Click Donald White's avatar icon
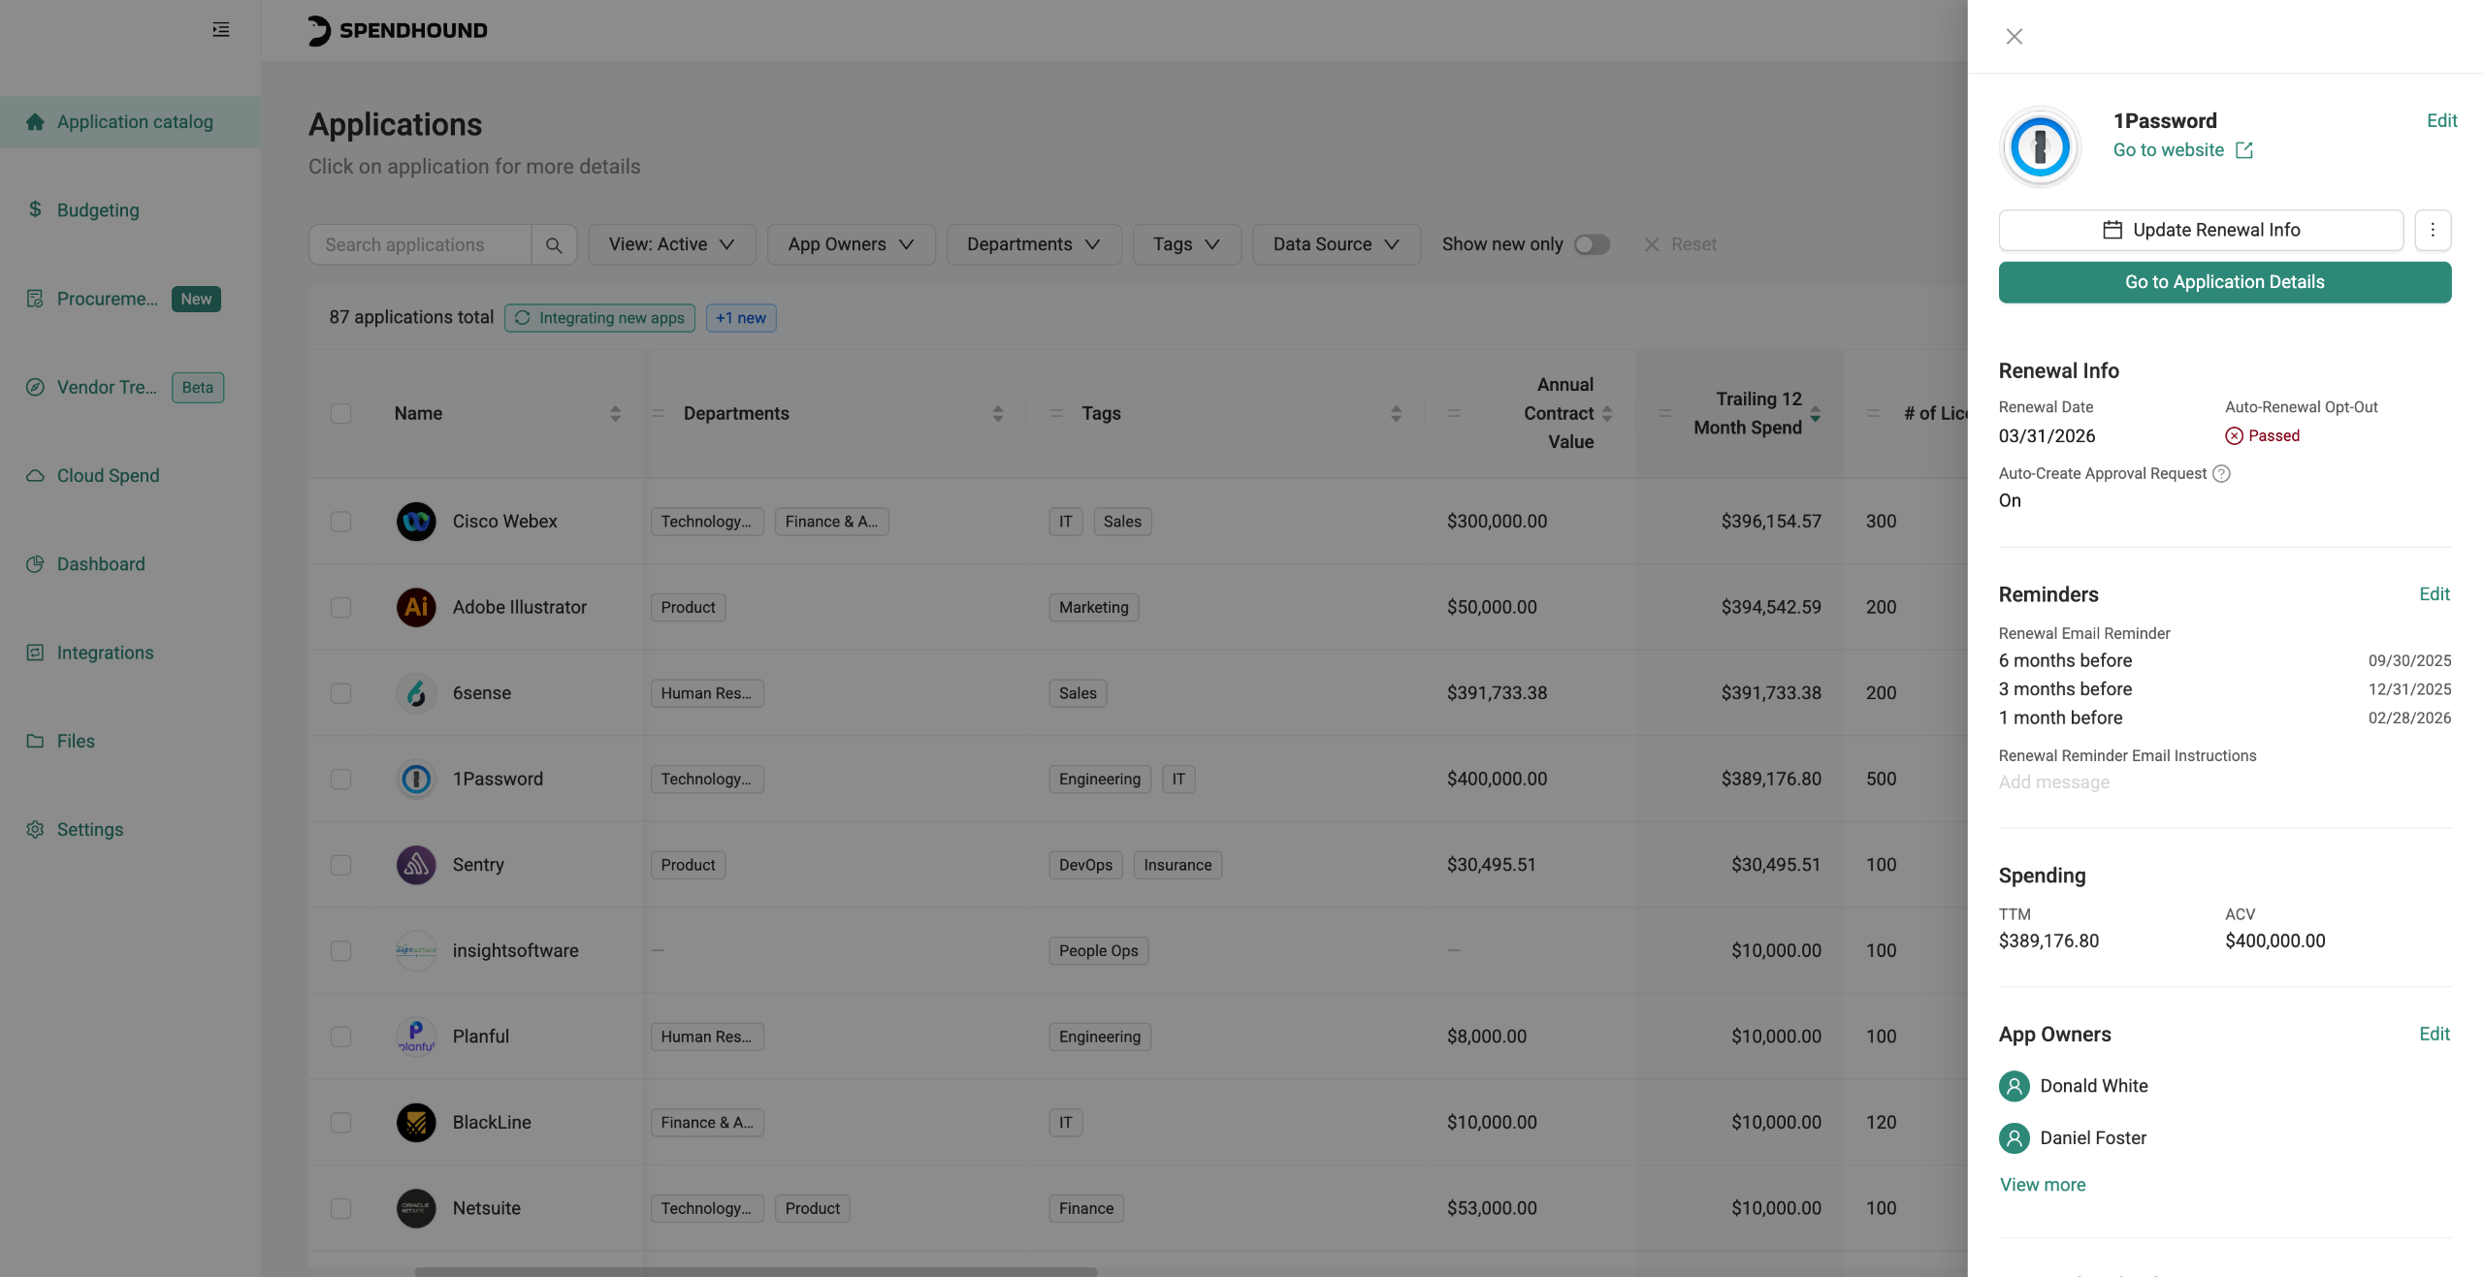This screenshot has height=1277, width=2483. pos(2015,1087)
